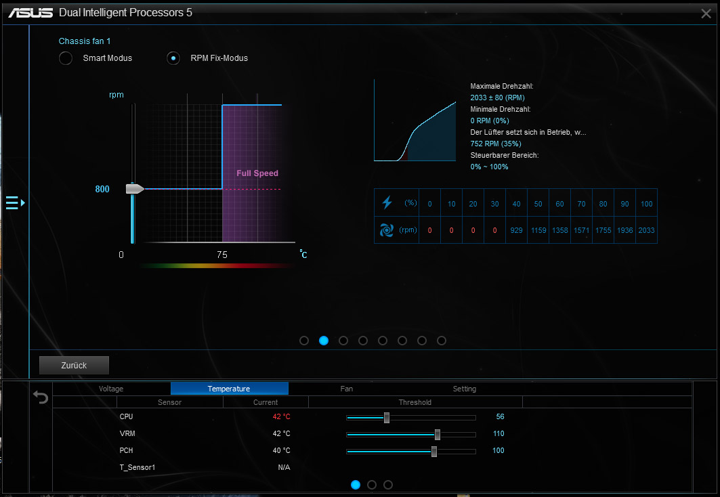Open the side menu list icon
Image resolution: width=720 pixels, height=497 pixels.
(15, 202)
